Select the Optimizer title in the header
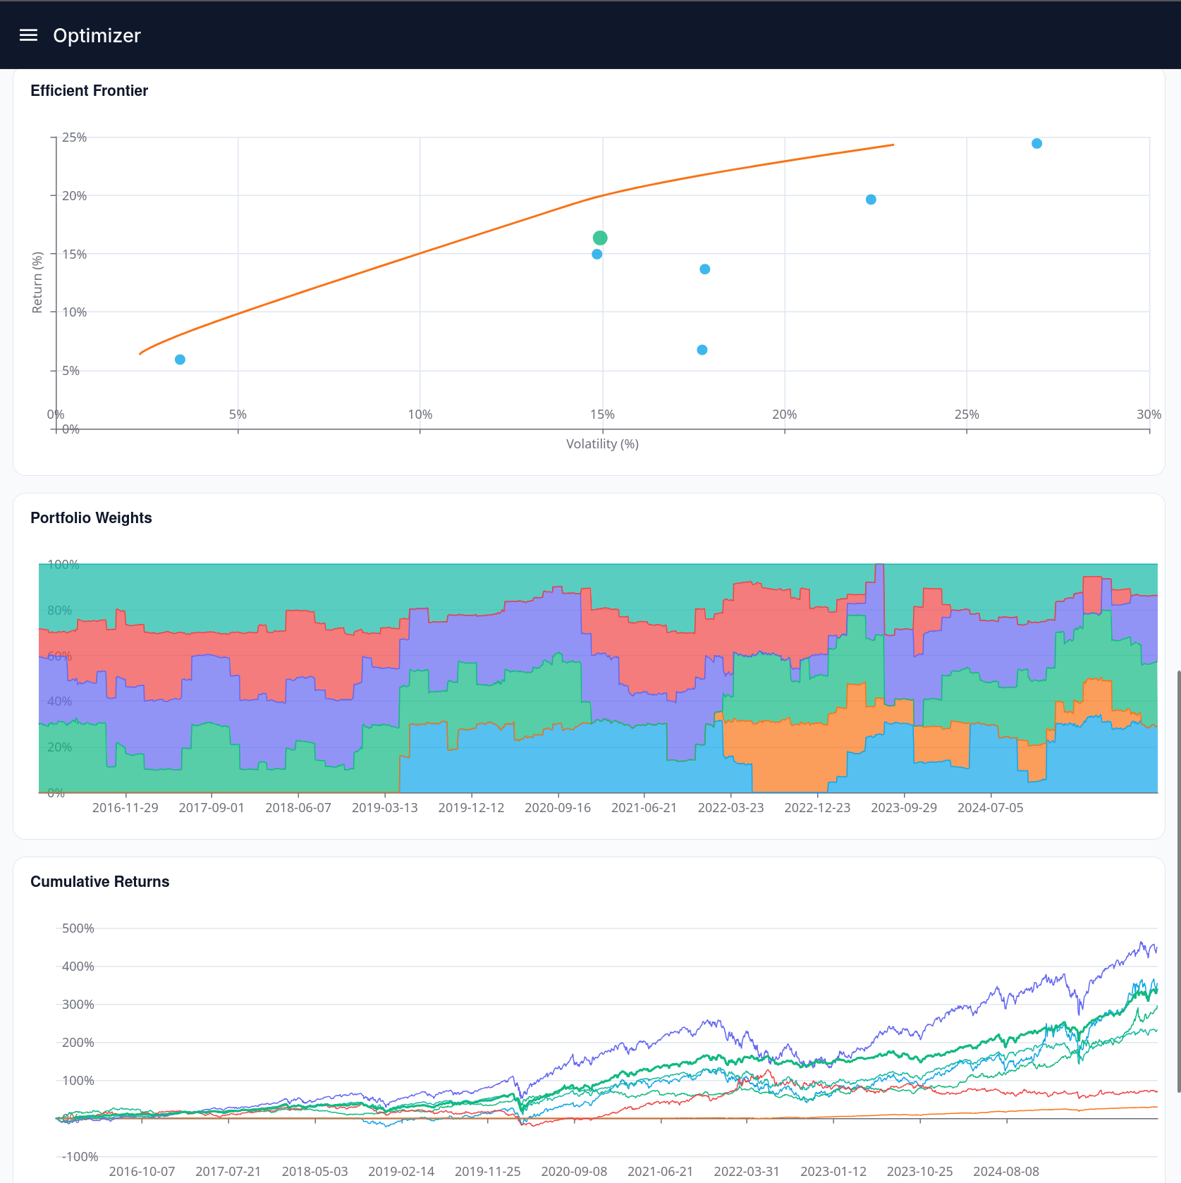 coord(96,35)
